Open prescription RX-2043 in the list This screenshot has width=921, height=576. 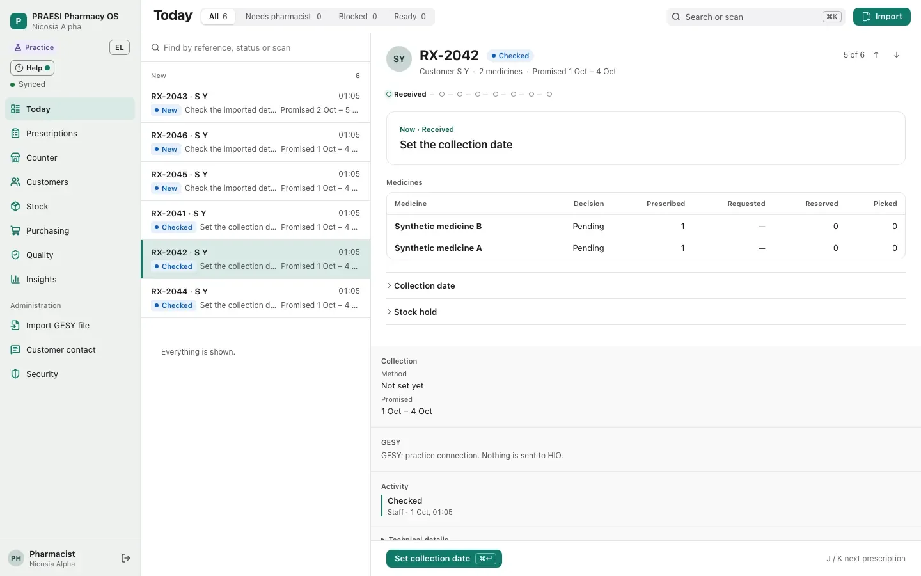point(256,103)
